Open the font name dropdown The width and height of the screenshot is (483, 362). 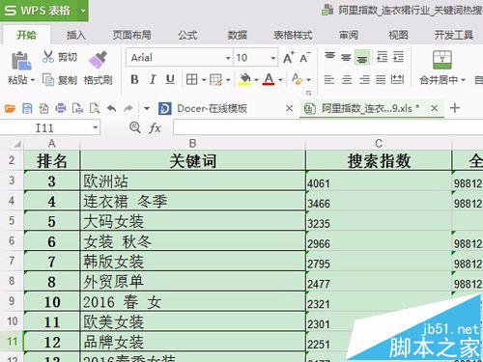[x=228, y=58]
